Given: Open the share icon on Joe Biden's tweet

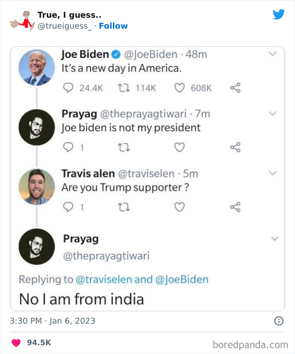Looking at the screenshot, I should tap(236, 88).
